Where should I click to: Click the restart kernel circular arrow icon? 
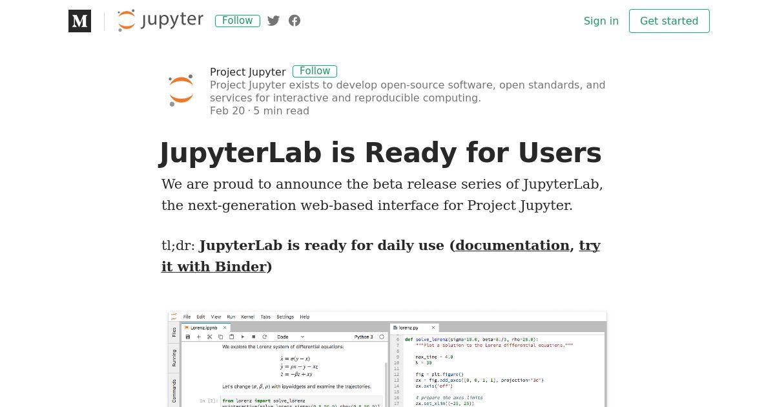(x=264, y=337)
